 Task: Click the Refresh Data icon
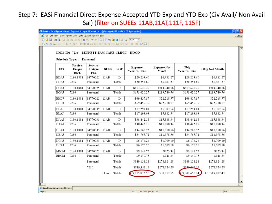pos(110,40)
